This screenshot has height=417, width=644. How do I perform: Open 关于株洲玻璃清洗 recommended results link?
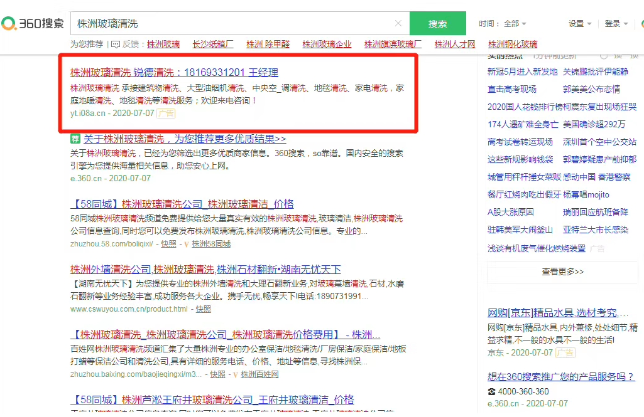click(185, 139)
